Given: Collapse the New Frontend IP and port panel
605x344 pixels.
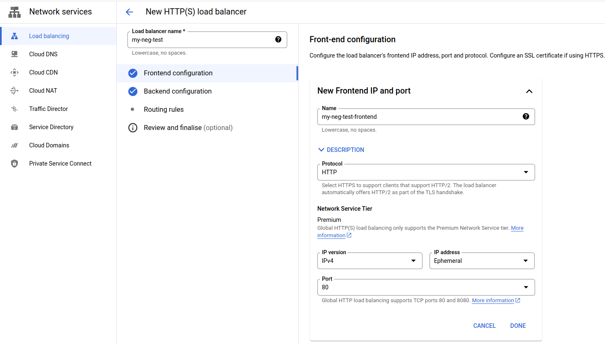Looking at the screenshot, I should (x=529, y=91).
